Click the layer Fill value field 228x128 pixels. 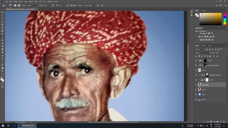(x=217, y=56)
